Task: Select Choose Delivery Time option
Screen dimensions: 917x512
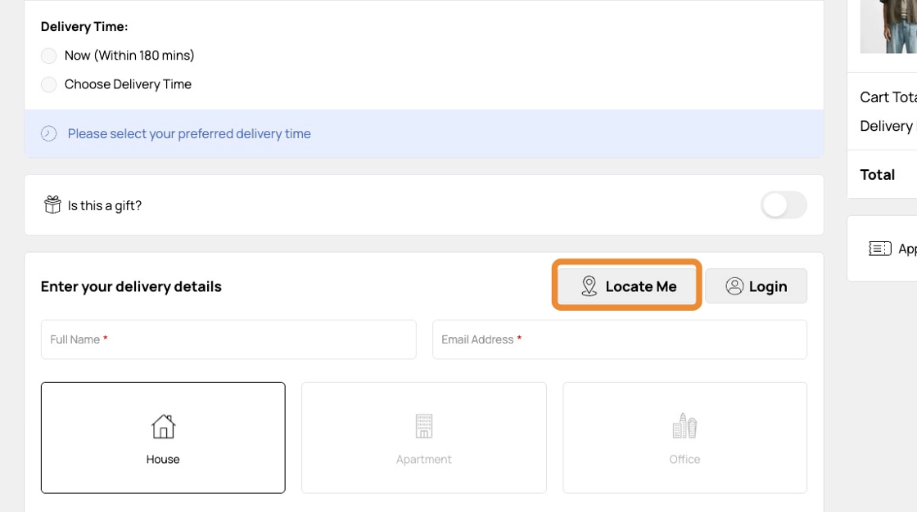Action: (49, 84)
